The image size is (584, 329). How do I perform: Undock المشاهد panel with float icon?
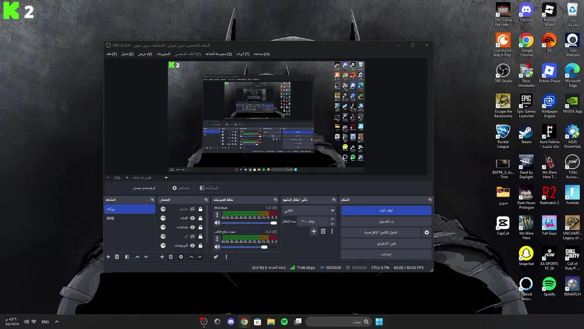(x=152, y=200)
